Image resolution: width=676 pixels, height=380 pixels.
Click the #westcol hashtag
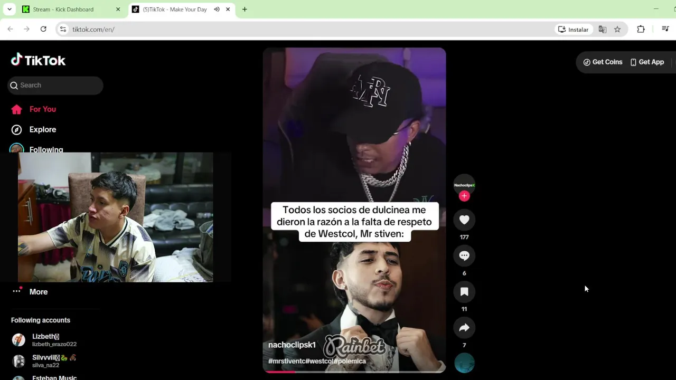point(320,361)
